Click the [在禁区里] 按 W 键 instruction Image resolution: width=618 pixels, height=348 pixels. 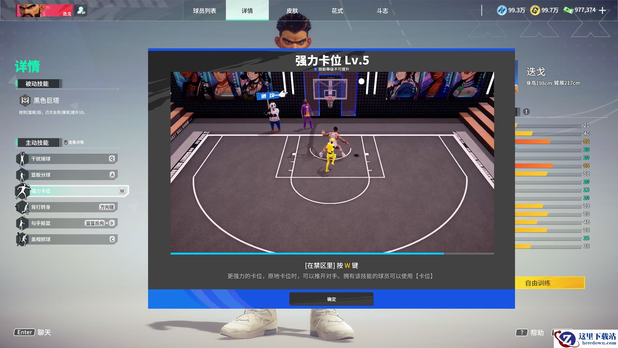332,265
